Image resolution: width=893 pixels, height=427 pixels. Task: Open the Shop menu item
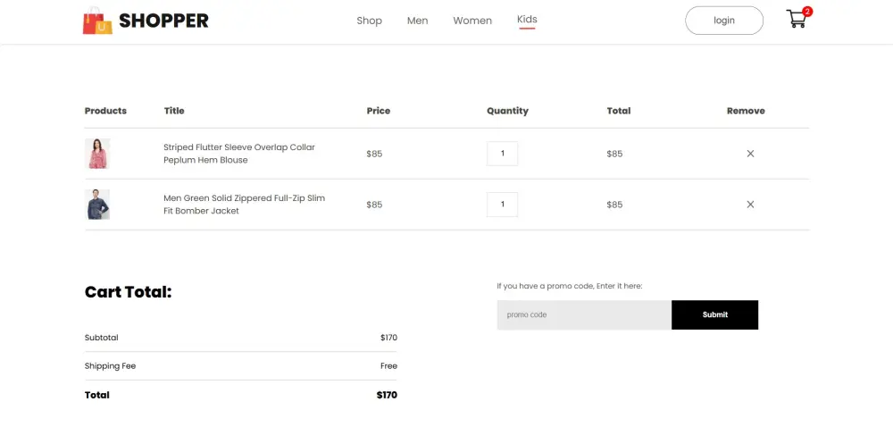tap(369, 21)
